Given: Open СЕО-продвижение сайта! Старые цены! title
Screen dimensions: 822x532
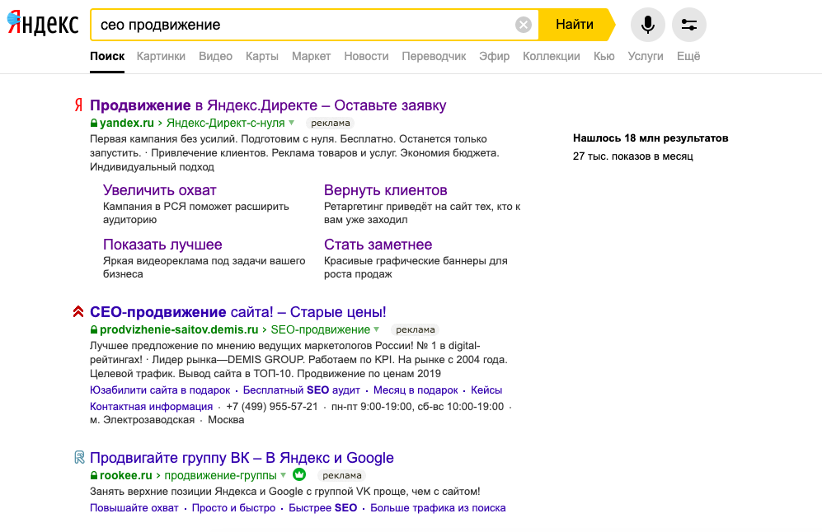Looking at the screenshot, I should tap(238, 312).
